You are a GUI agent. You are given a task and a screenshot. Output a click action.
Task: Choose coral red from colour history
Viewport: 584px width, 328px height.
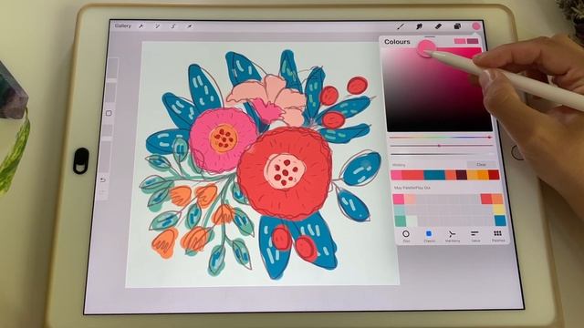pos(412,175)
